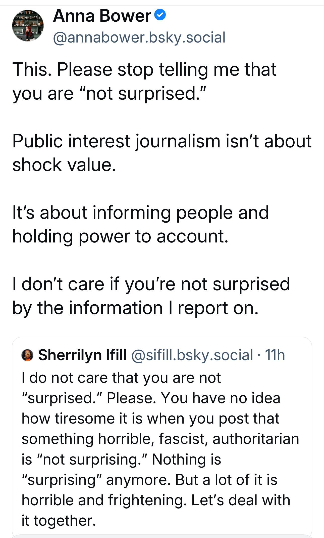Click "holding power to account." line
The height and width of the screenshot is (538, 324).
point(121,236)
